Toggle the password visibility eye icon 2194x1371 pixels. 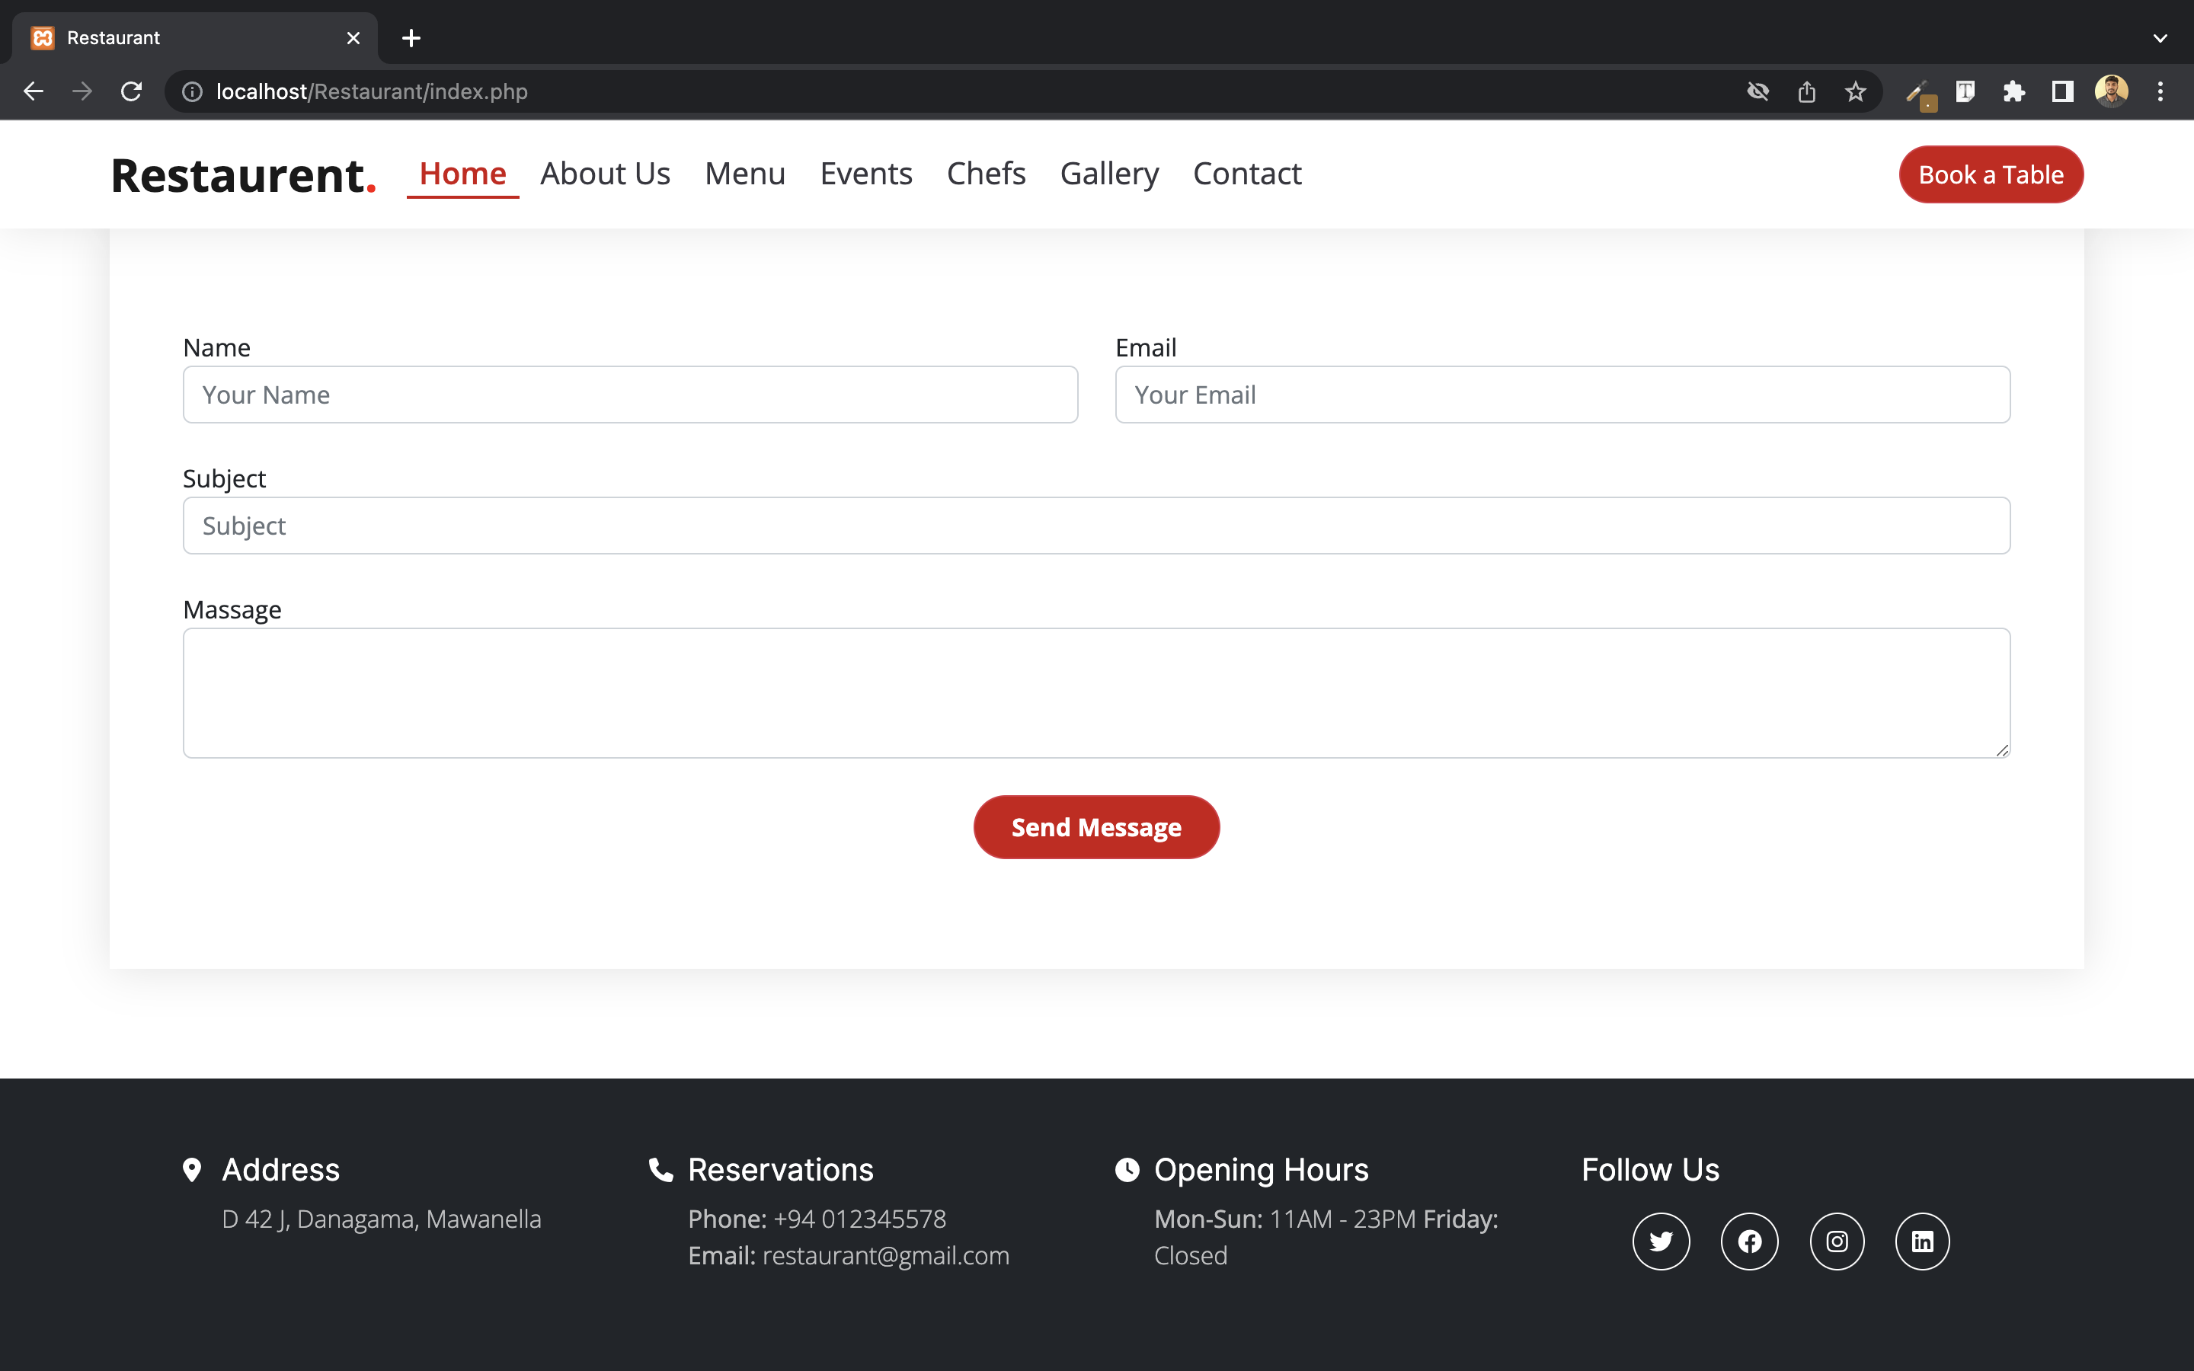(1758, 91)
